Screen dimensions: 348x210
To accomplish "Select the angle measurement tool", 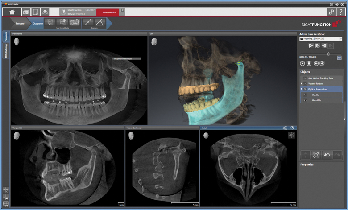I will click(x=99, y=22).
